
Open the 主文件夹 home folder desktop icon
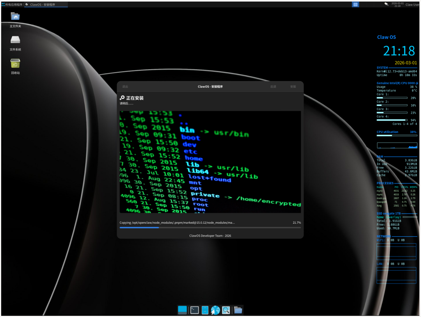point(15,20)
